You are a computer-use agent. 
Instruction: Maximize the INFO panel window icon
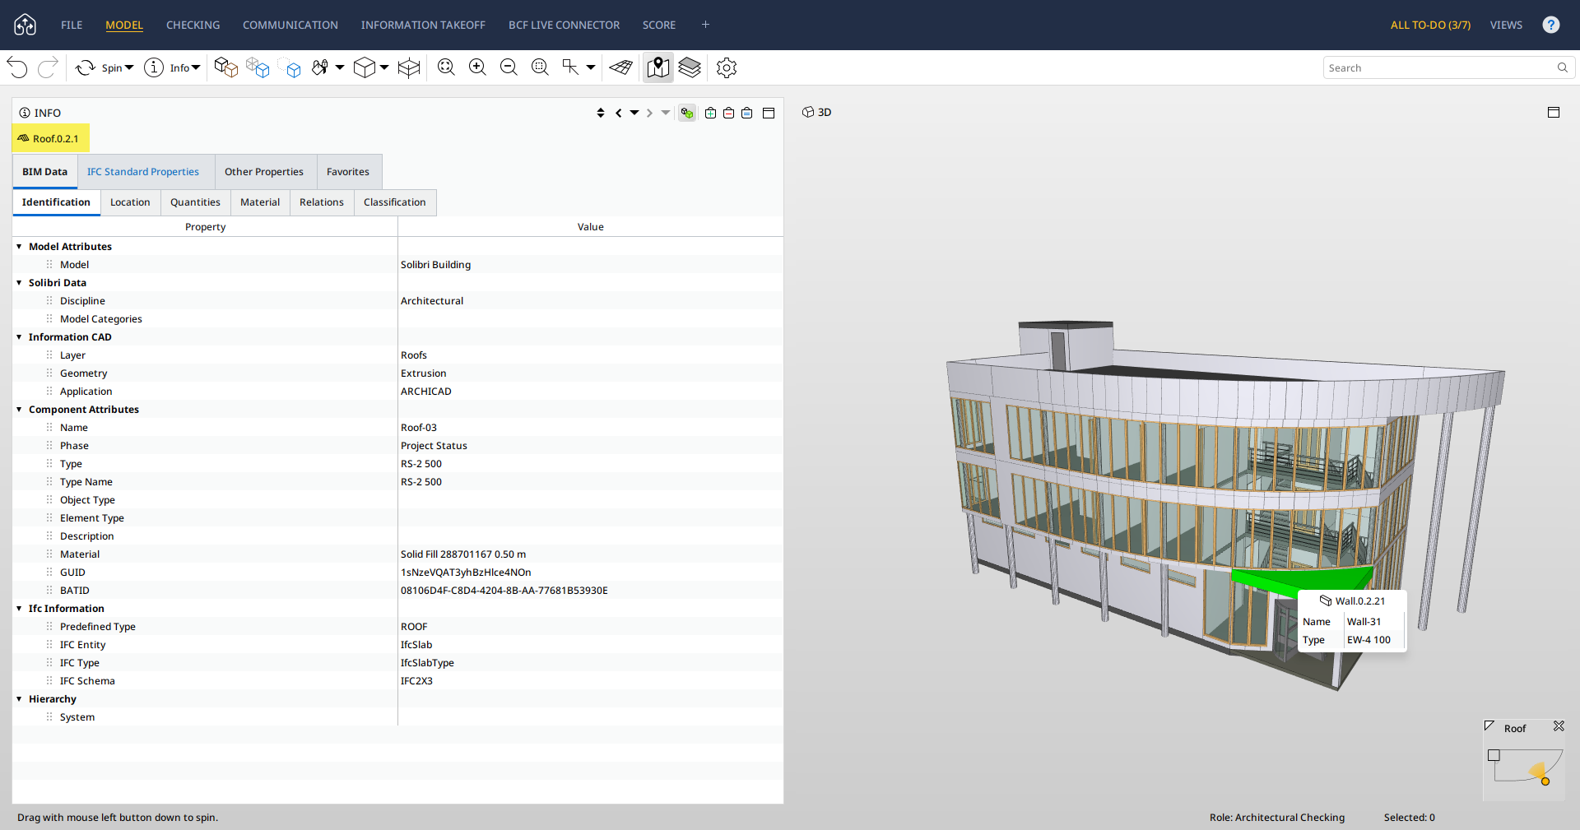tap(769, 113)
